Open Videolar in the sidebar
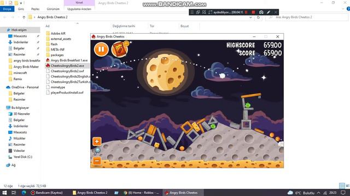Viewport: 350px width, 196px height. pos(19,151)
